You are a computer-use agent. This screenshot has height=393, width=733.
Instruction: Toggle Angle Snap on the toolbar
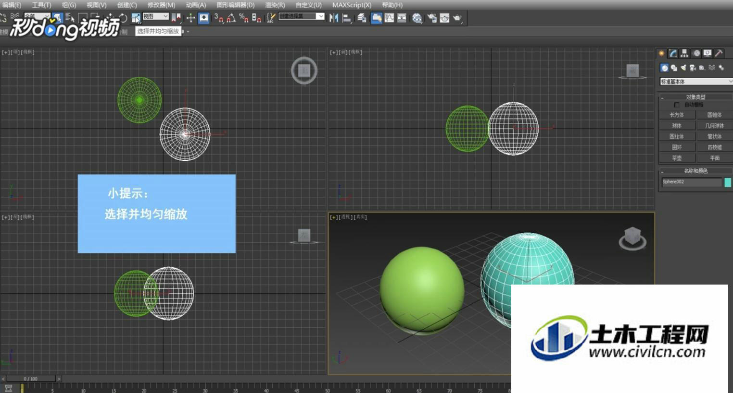point(231,18)
